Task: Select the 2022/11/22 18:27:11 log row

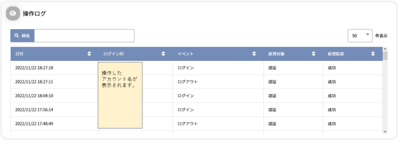Action: [196, 82]
